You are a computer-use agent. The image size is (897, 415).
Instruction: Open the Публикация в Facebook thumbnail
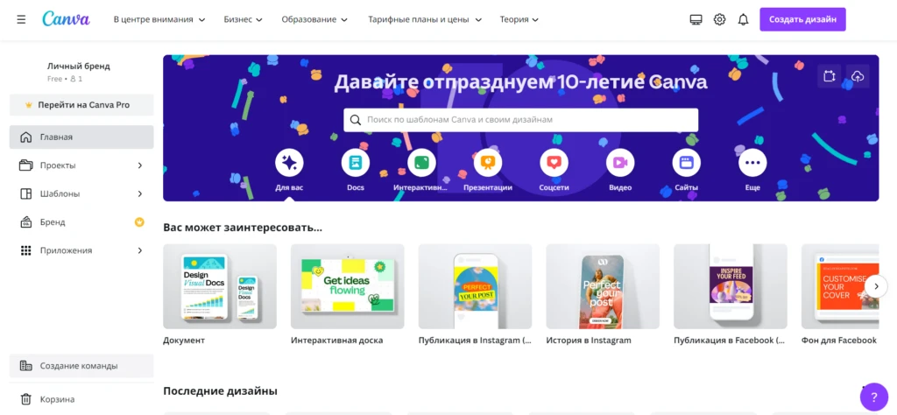731,286
